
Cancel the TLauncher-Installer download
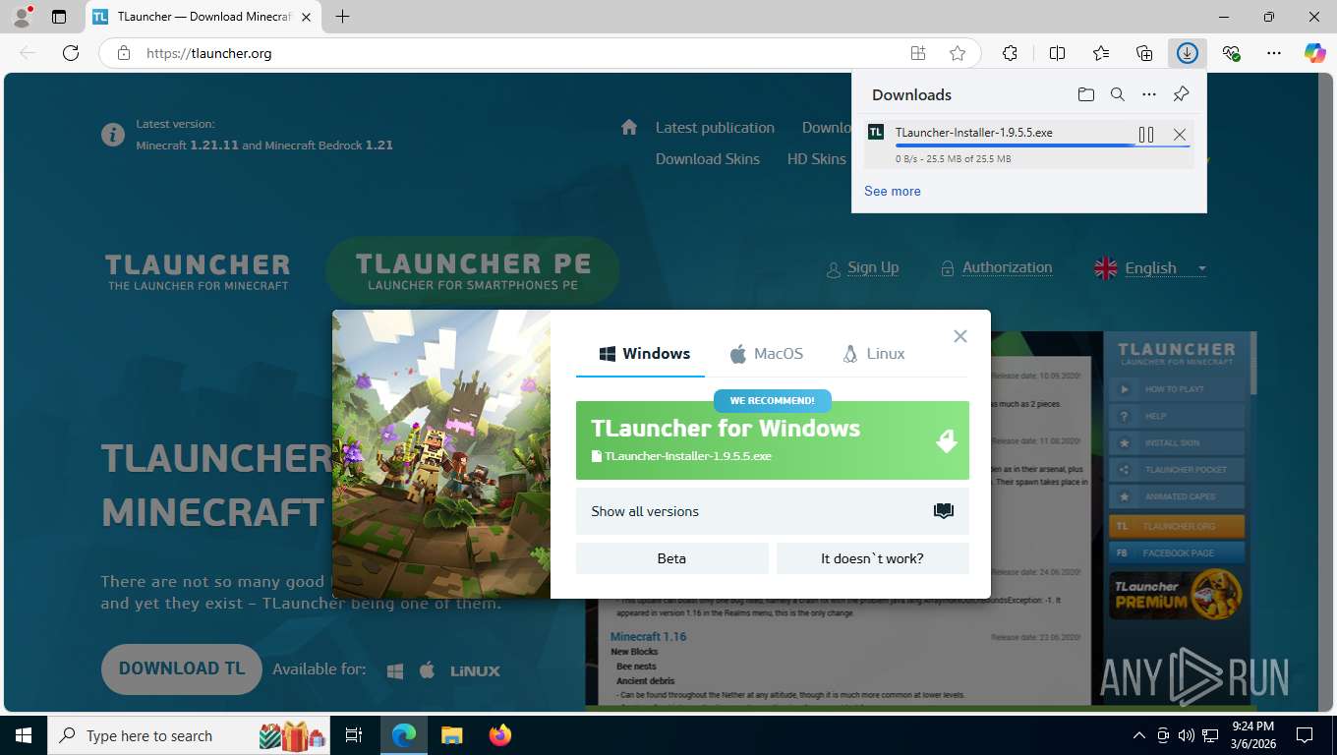click(x=1180, y=135)
